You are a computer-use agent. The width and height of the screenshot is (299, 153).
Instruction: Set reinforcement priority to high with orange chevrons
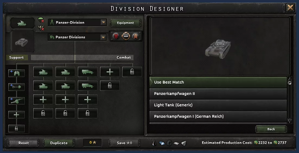pyautogui.click(x=135, y=36)
